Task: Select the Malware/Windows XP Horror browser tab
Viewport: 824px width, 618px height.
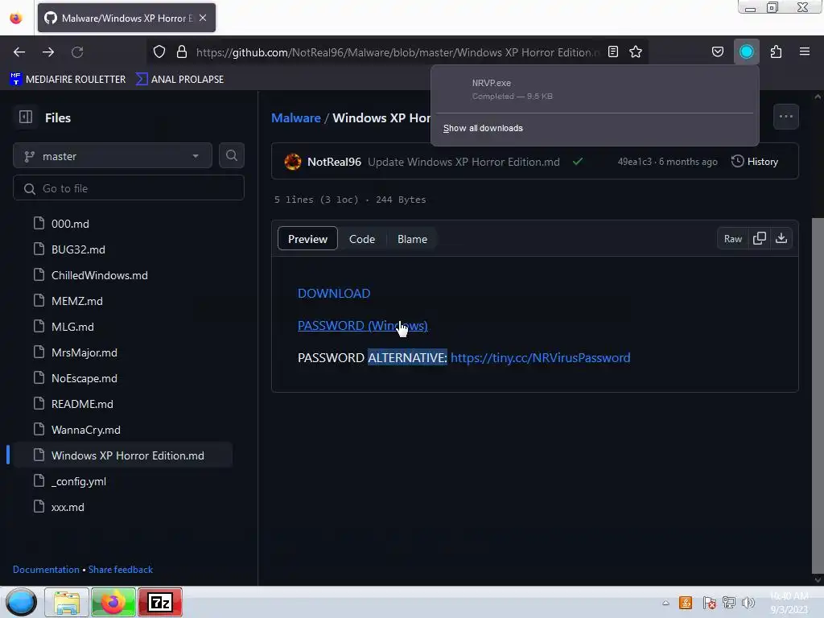Action: 126,18
